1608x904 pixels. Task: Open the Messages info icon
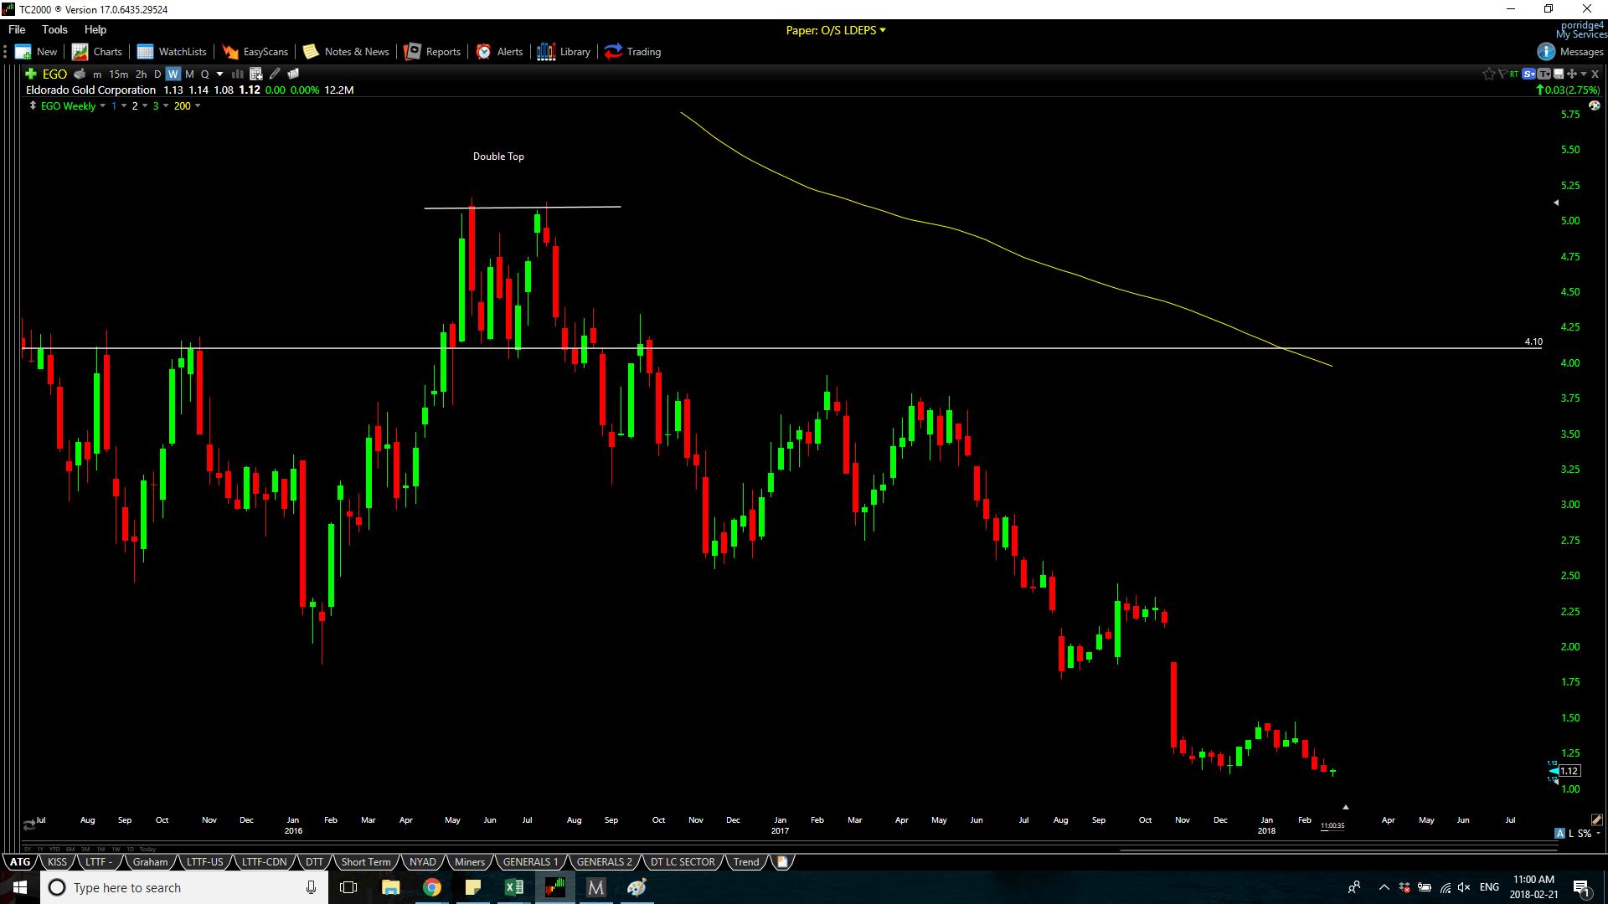pyautogui.click(x=1546, y=52)
